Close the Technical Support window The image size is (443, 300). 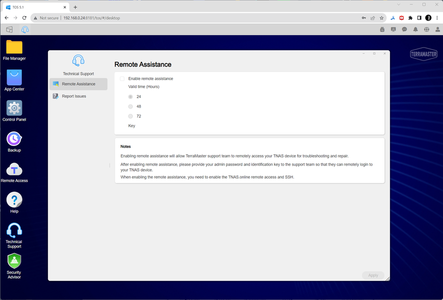385,53
